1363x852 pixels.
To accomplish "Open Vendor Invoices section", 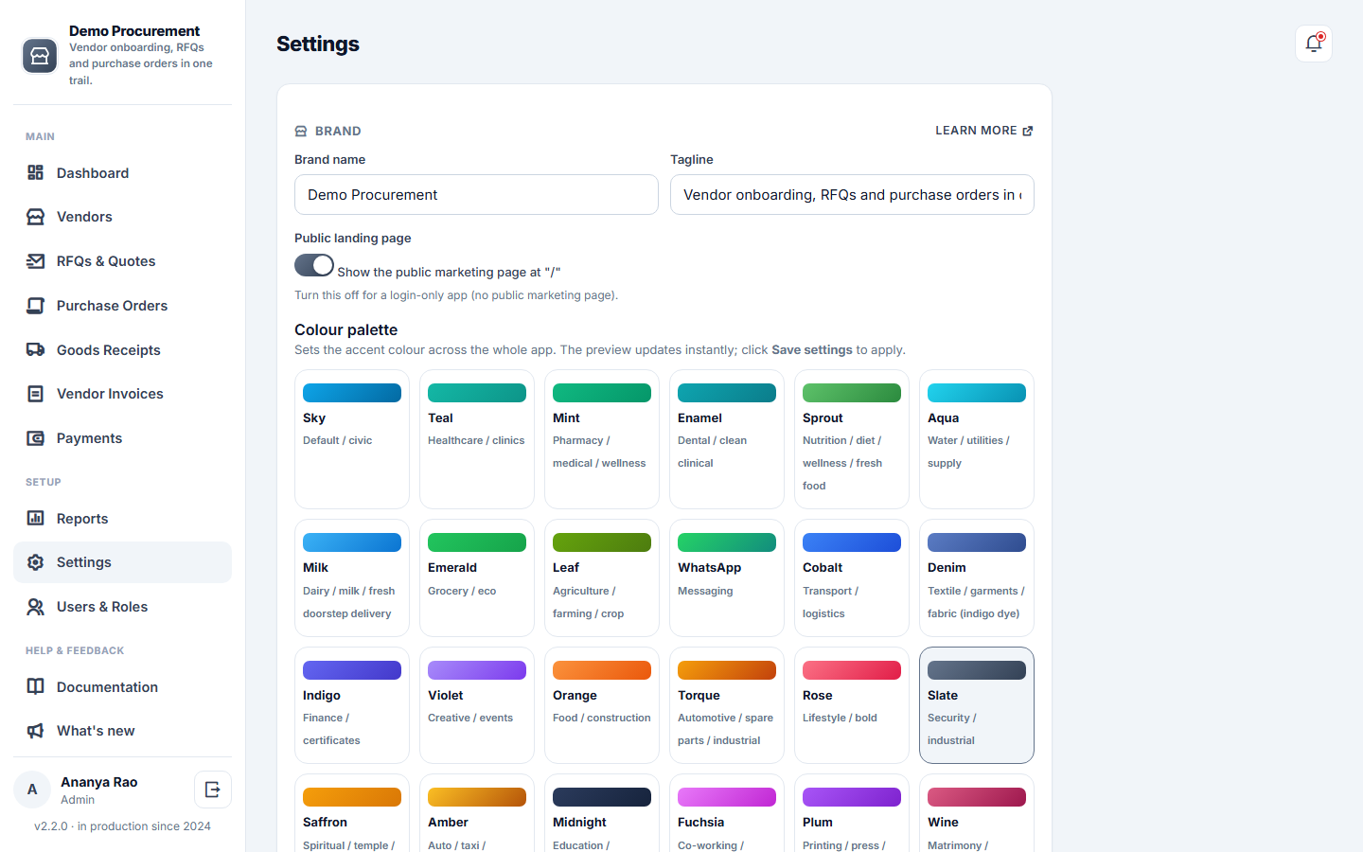I will tap(122, 394).
